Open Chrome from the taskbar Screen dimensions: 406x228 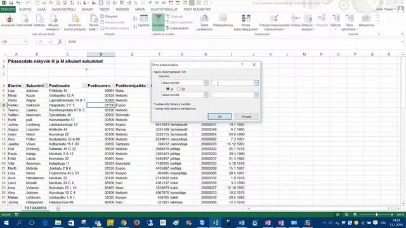[124, 222]
